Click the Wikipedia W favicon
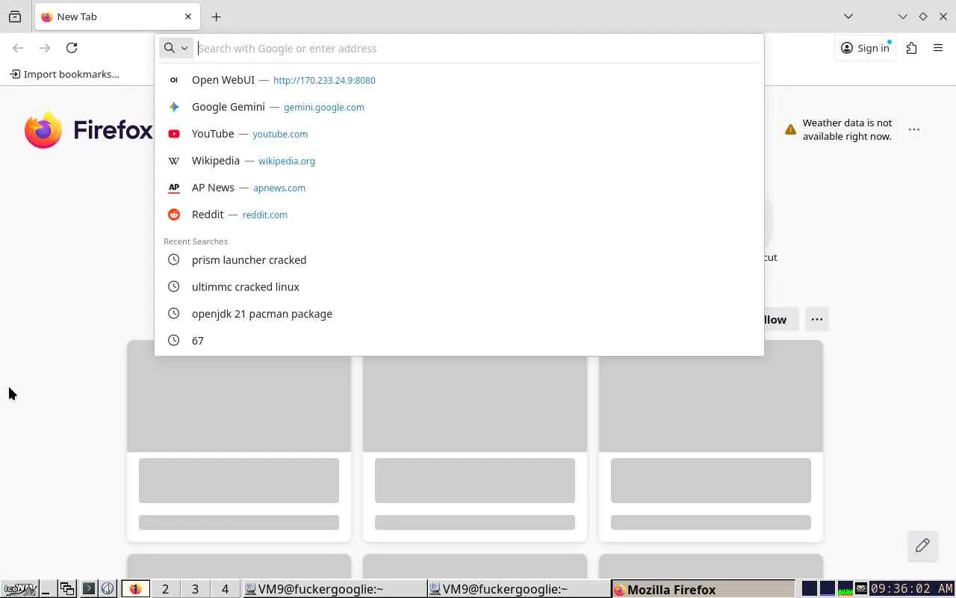 click(174, 161)
